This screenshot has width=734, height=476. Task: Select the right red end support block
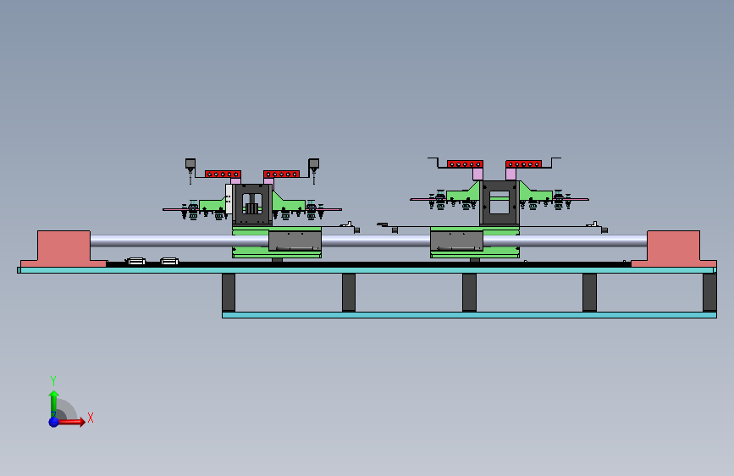[674, 249]
